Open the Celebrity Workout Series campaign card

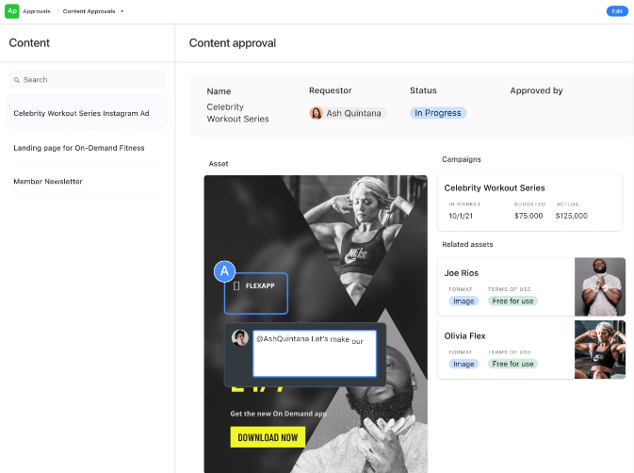(x=529, y=202)
